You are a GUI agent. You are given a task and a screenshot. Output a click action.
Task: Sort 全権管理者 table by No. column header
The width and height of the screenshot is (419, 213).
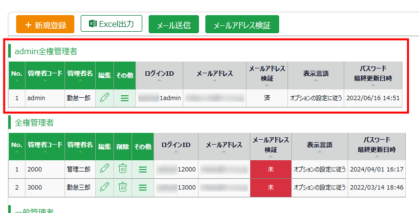tap(17, 146)
